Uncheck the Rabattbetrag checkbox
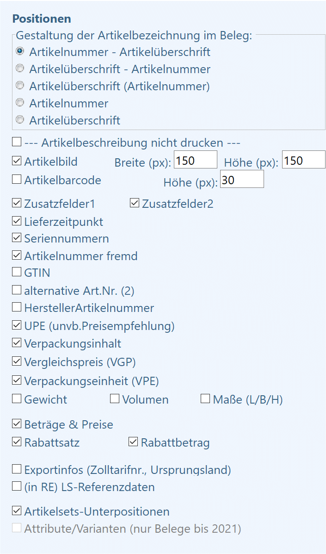Viewport: 326px width, 554px height. pos(133,442)
